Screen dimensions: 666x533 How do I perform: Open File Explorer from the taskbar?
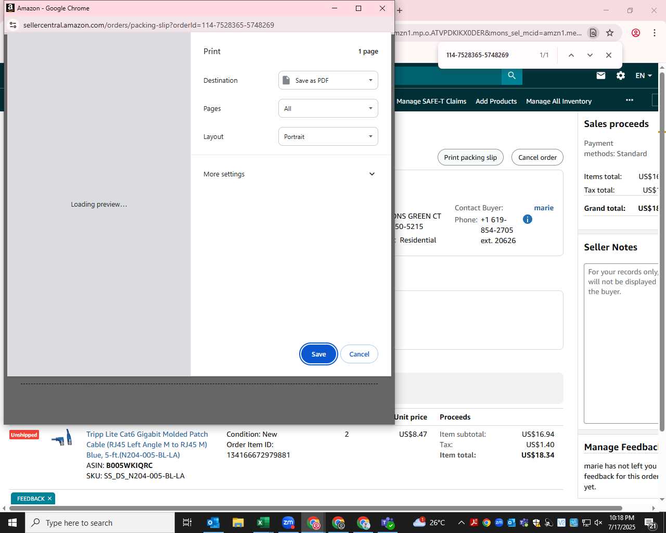click(x=238, y=523)
